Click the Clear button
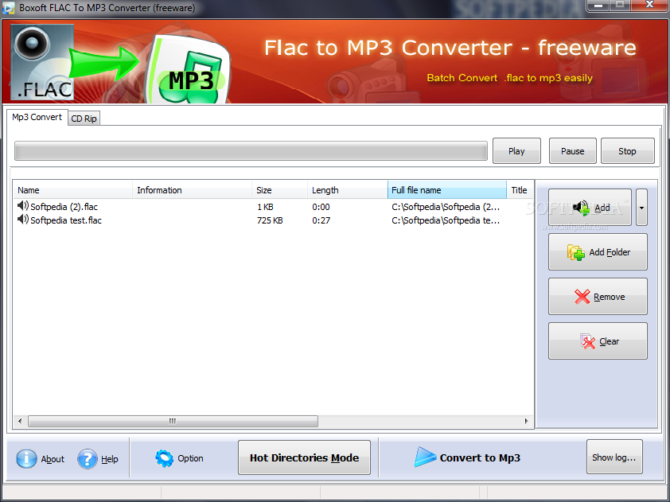Image resolution: width=670 pixels, height=502 pixels. coord(598,341)
